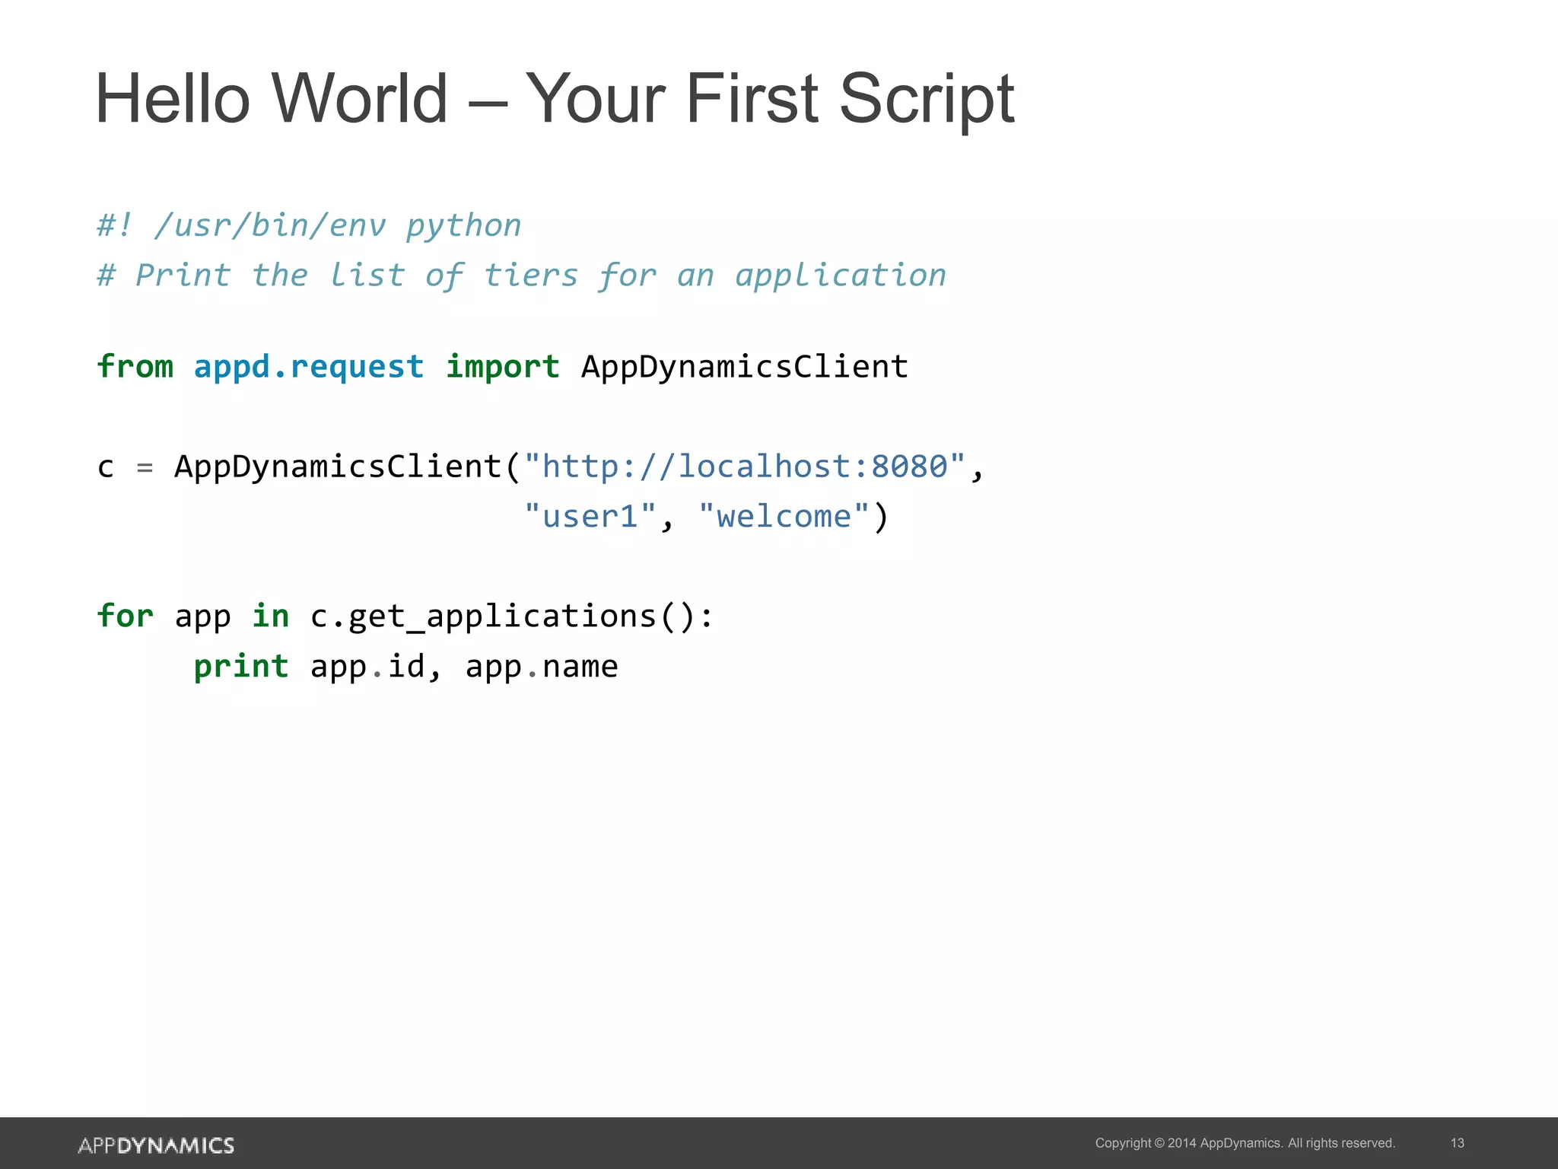Click the 'in' keyword in the loop line
The image size is (1558, 1169).
tap(271, 616)
